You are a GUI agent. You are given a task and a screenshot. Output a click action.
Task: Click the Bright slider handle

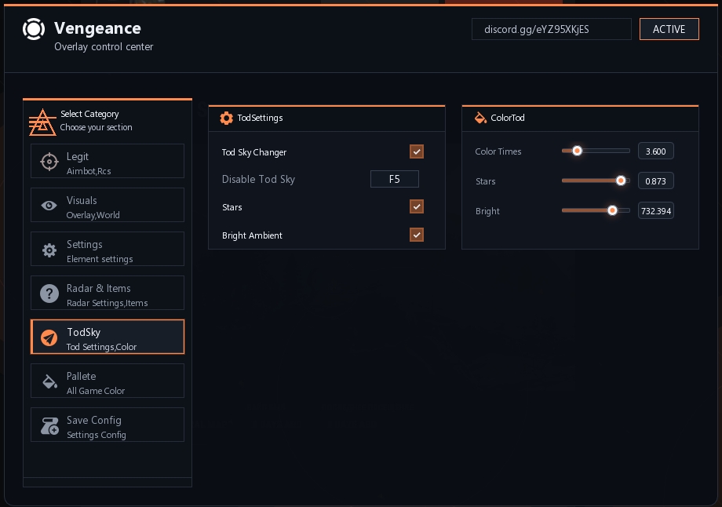(612, 210)
